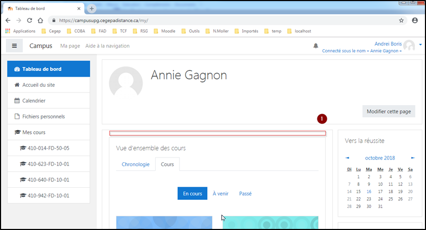This screenshot has height=230, width=426.
Task: Go to next month in calendar
Action: point(413,158)
